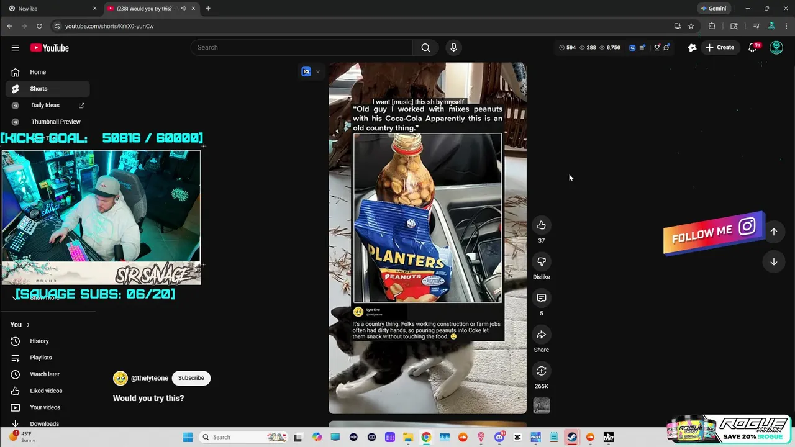Reload the page with browser refresh

point(39,26)
